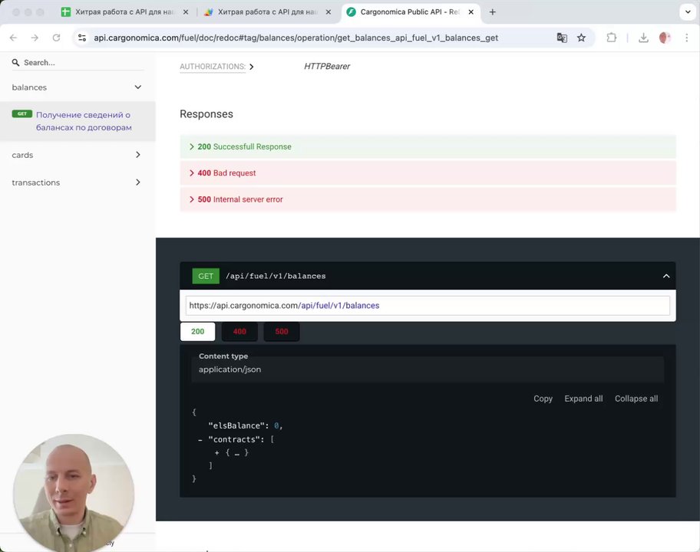Go back to the previous page

[x=13, y=38]
